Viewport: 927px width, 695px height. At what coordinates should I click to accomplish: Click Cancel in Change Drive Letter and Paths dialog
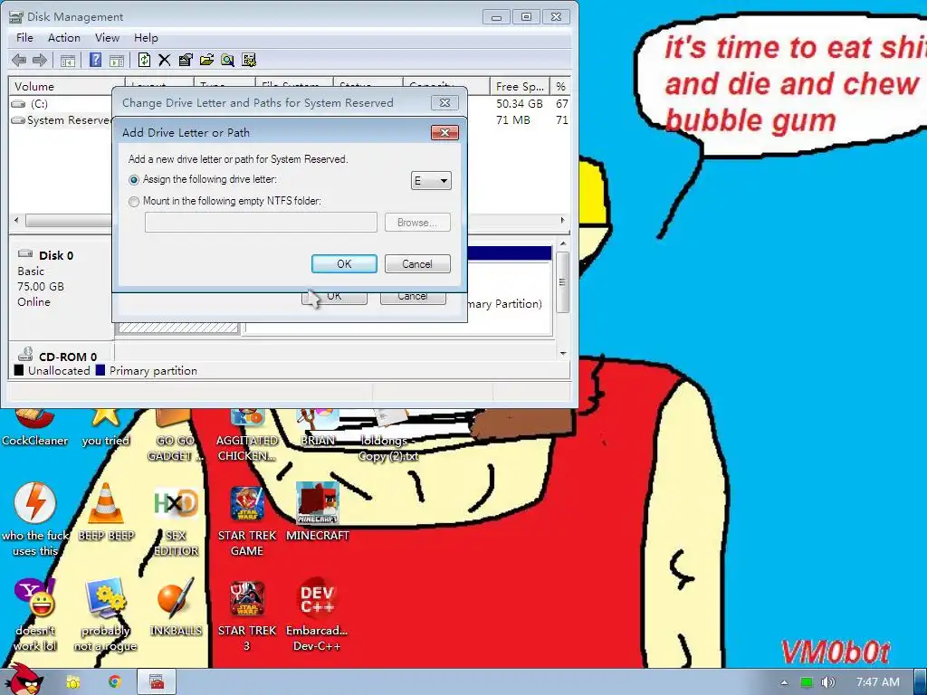pos(413,297)
